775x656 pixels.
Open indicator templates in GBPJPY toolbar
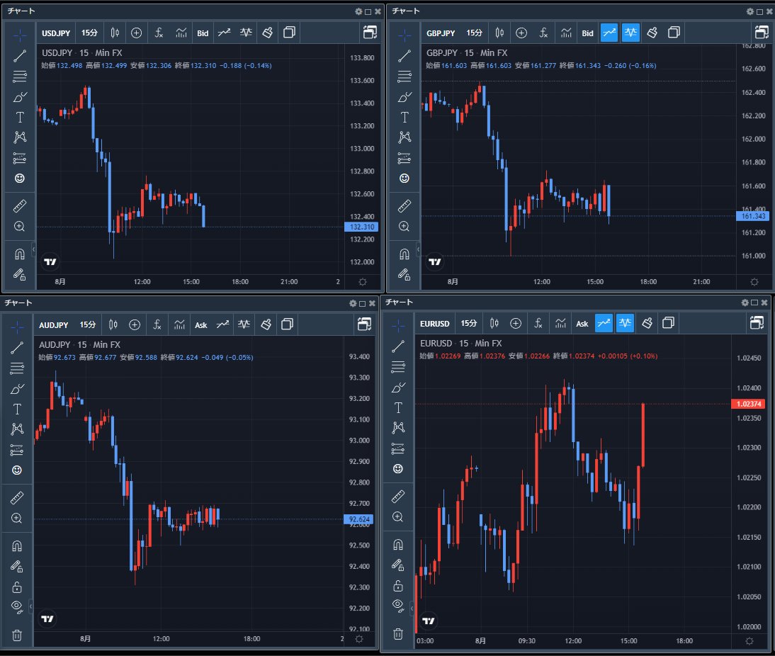tap(566, 33)
